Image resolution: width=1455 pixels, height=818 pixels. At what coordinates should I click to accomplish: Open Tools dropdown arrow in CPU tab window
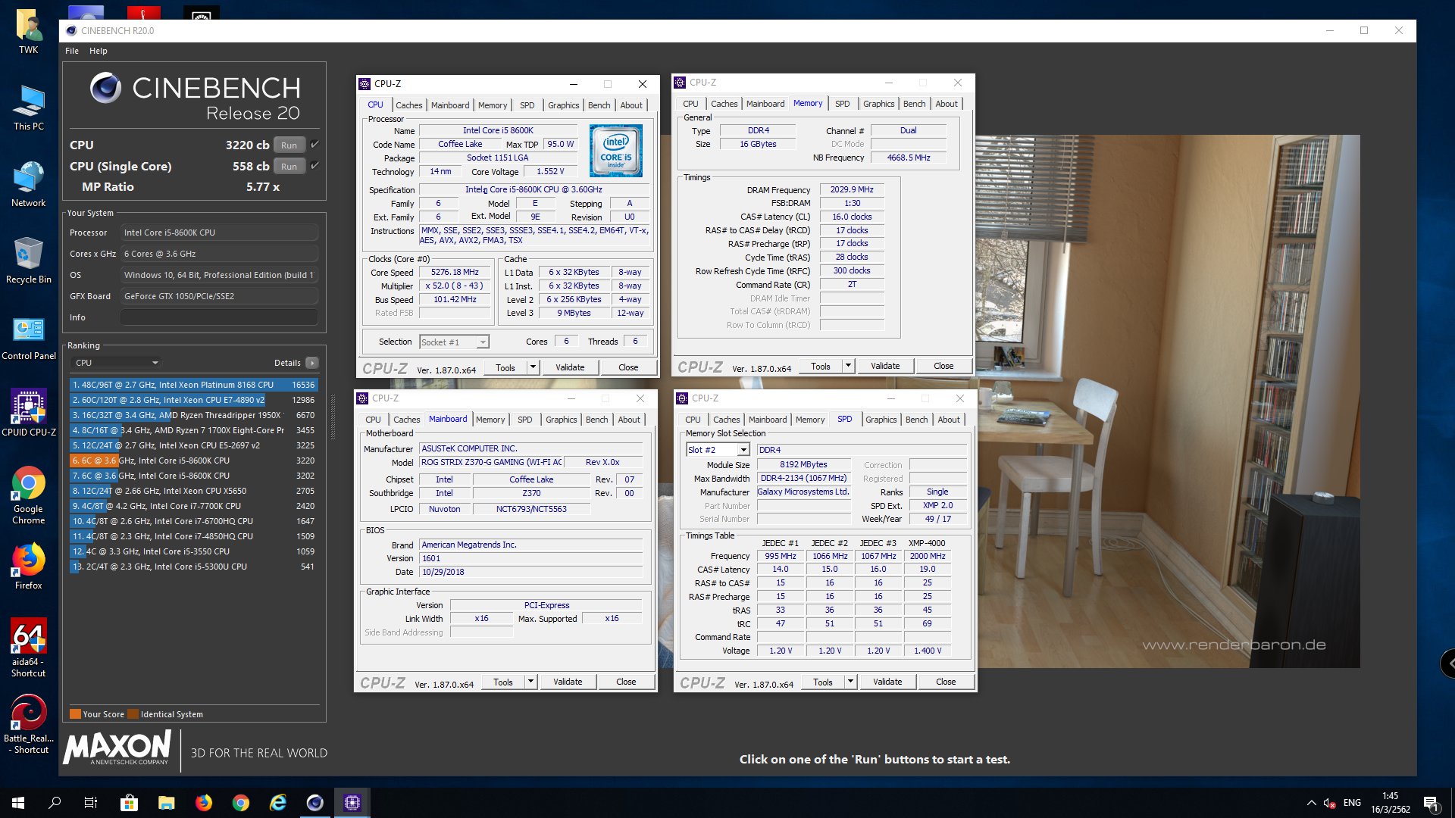[533, 367]
